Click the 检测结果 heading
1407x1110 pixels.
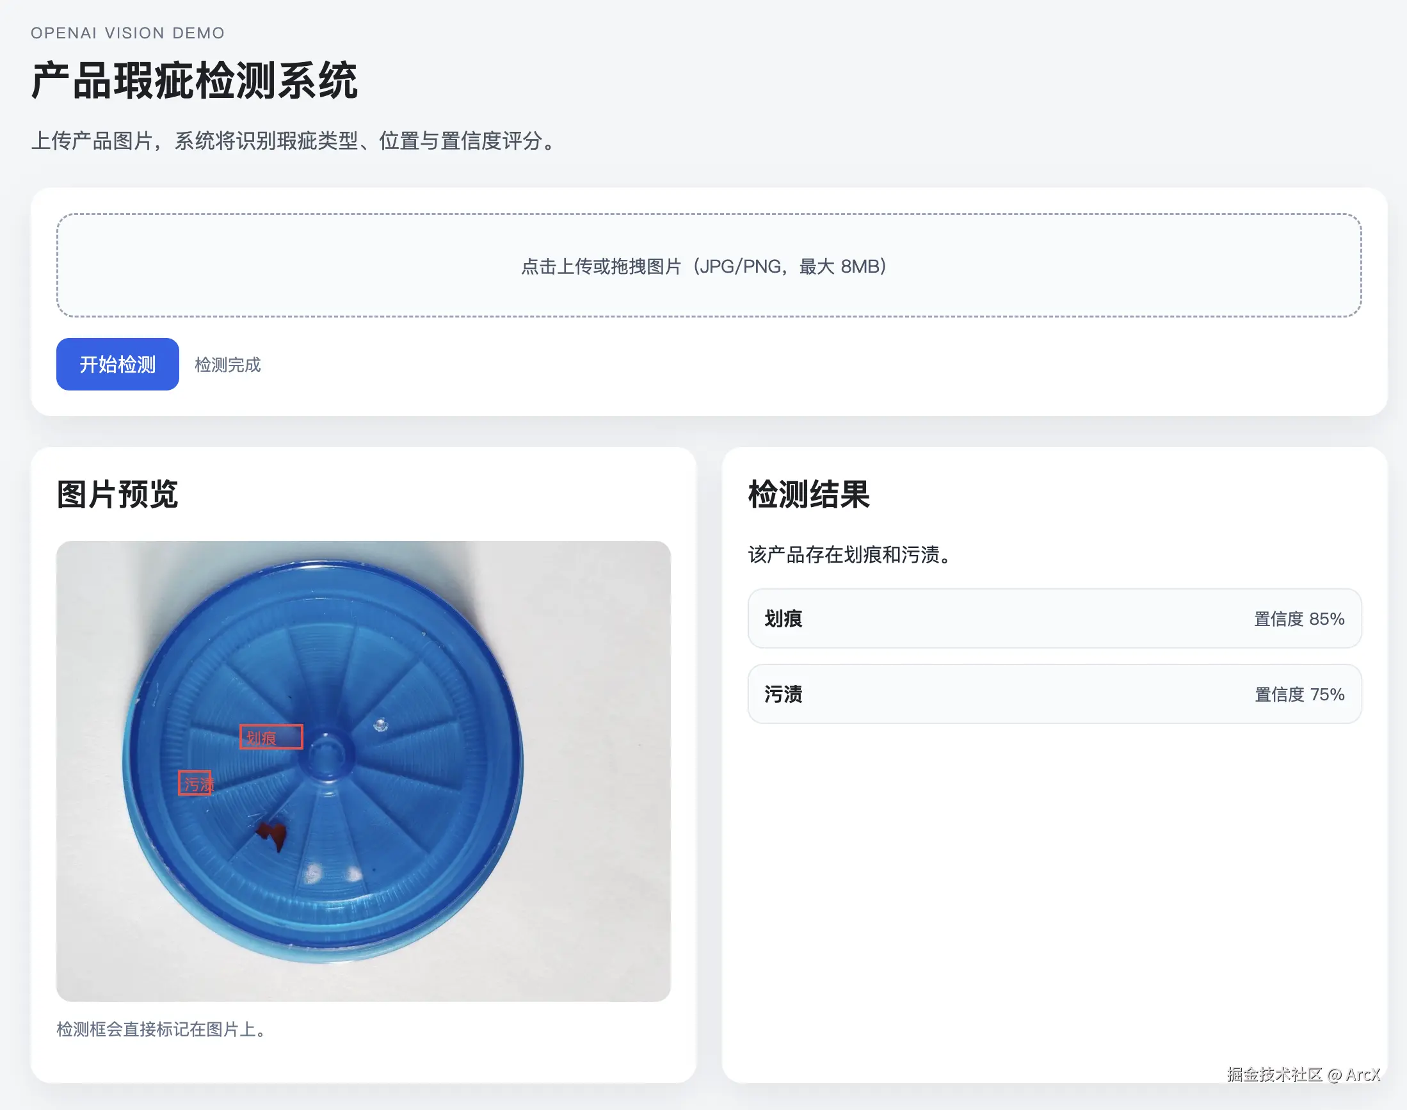[x=808, y=494]
